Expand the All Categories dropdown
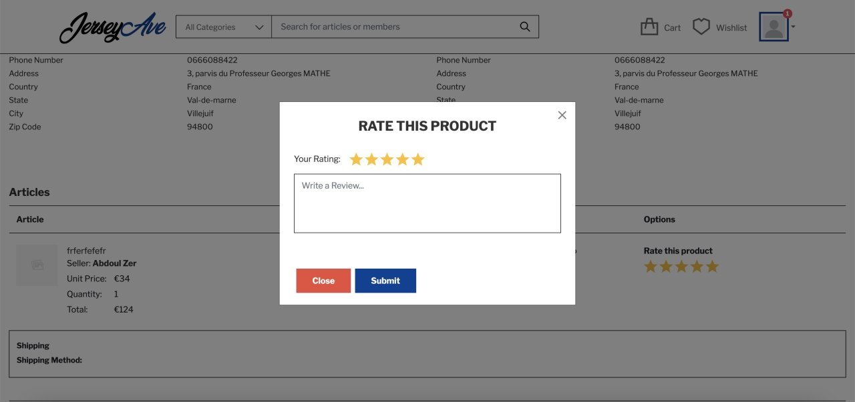Screen dimensions: 855x402 [x=224, y=27]
